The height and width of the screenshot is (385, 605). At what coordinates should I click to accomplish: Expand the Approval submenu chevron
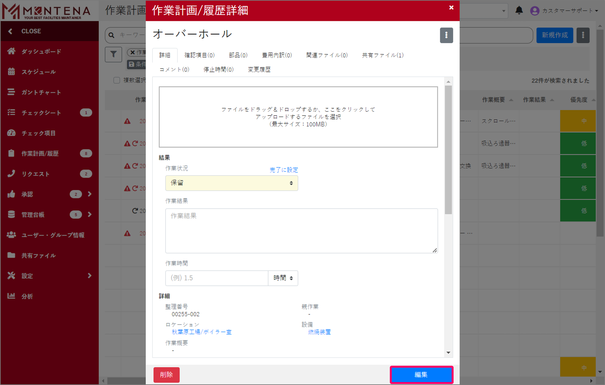(x=90, y=194)
